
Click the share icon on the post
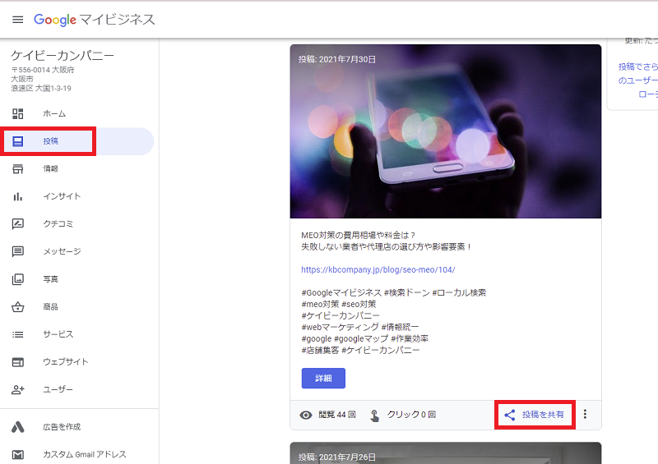pyautogui.click(x=510, y=415)
